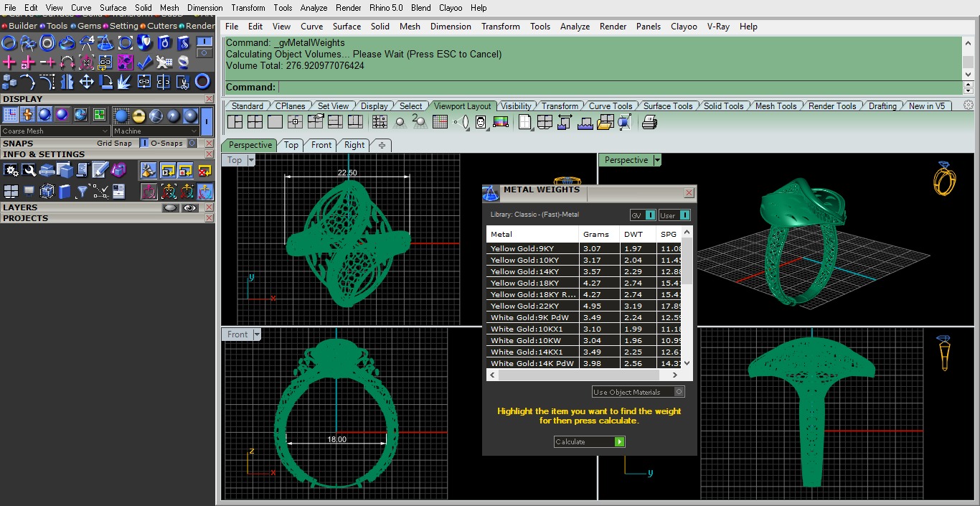
Task: Click the grid-with-axes display icon in DISPLAY
Action: point(11,115)
